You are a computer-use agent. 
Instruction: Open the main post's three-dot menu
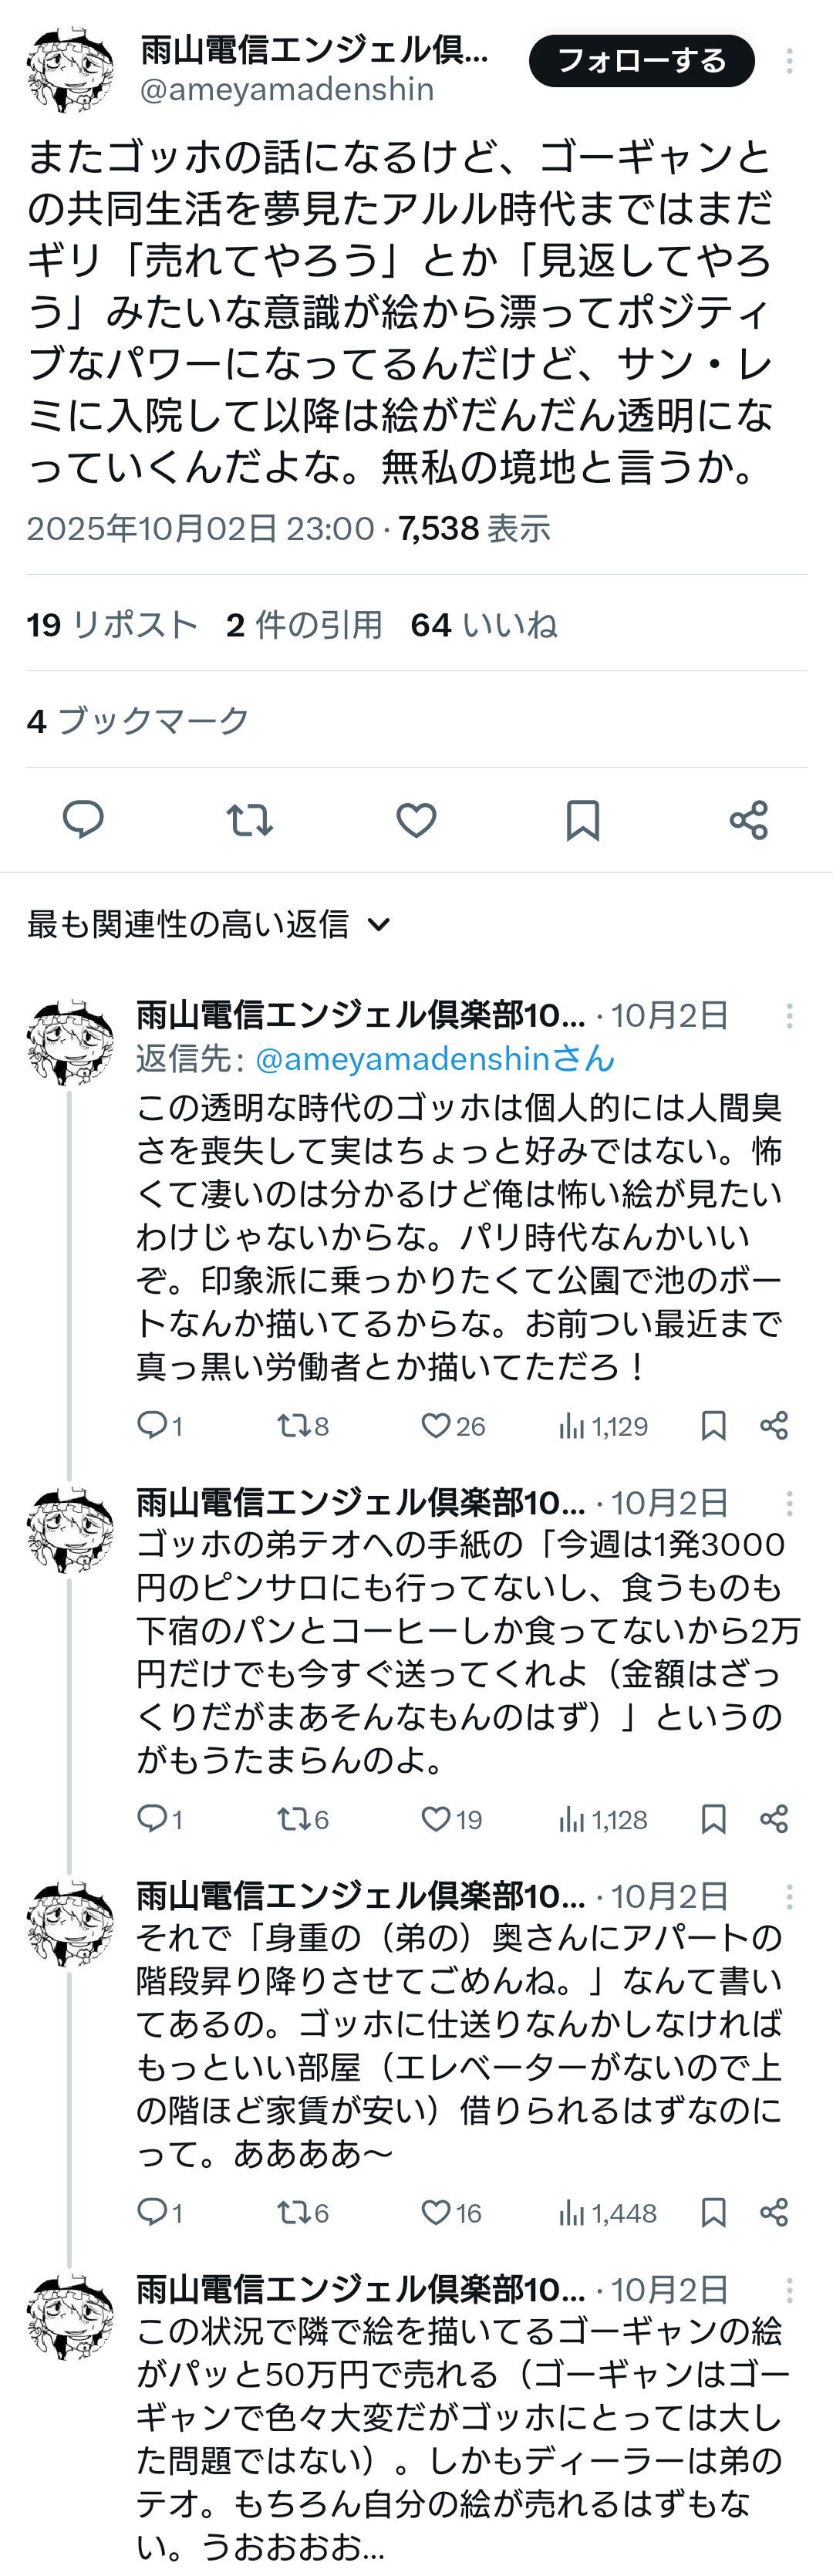click(x=789, y=61)
